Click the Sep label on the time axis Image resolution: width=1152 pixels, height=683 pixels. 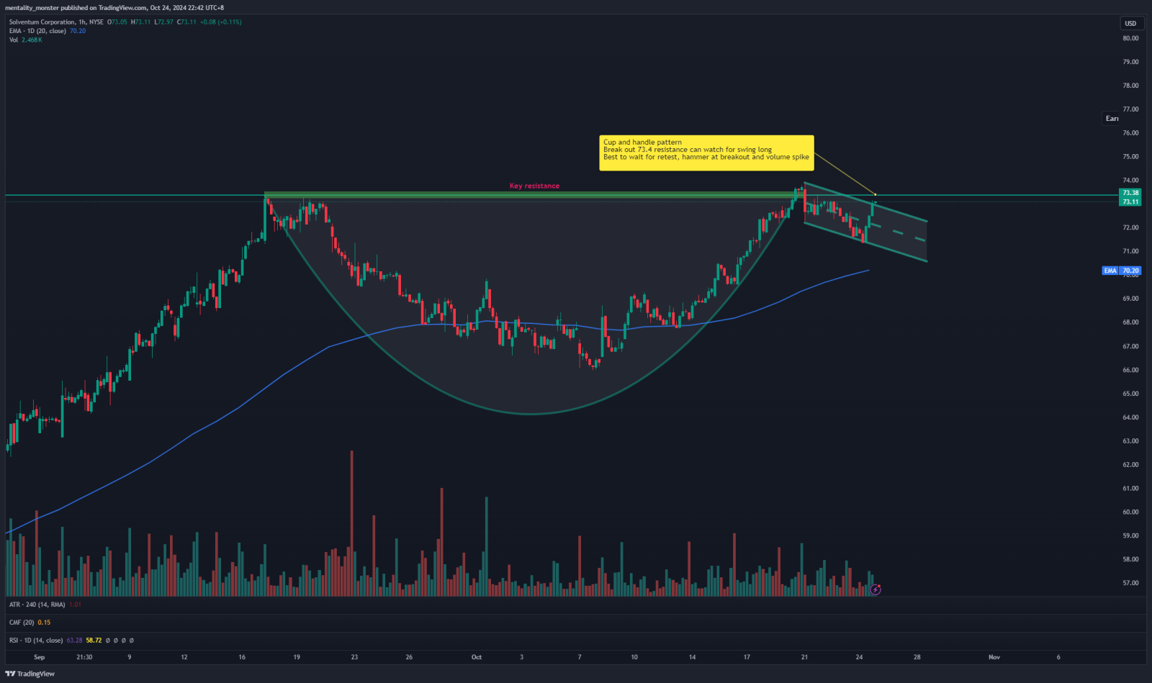(39, 657)
